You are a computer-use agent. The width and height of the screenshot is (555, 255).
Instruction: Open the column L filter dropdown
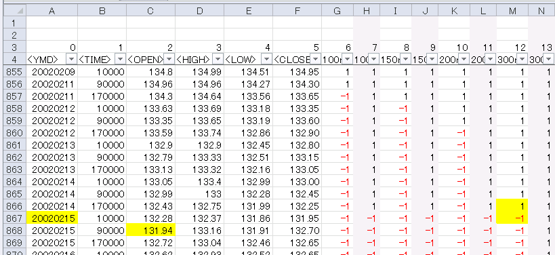point(491,59)
